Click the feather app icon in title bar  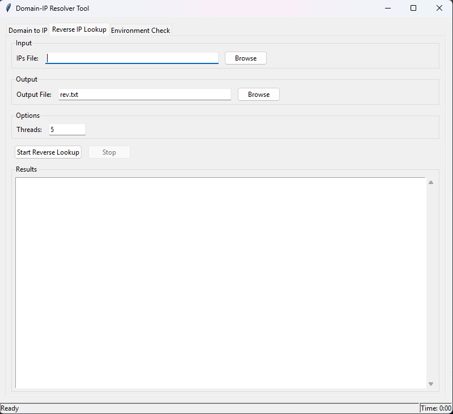[x=8, y=8]
